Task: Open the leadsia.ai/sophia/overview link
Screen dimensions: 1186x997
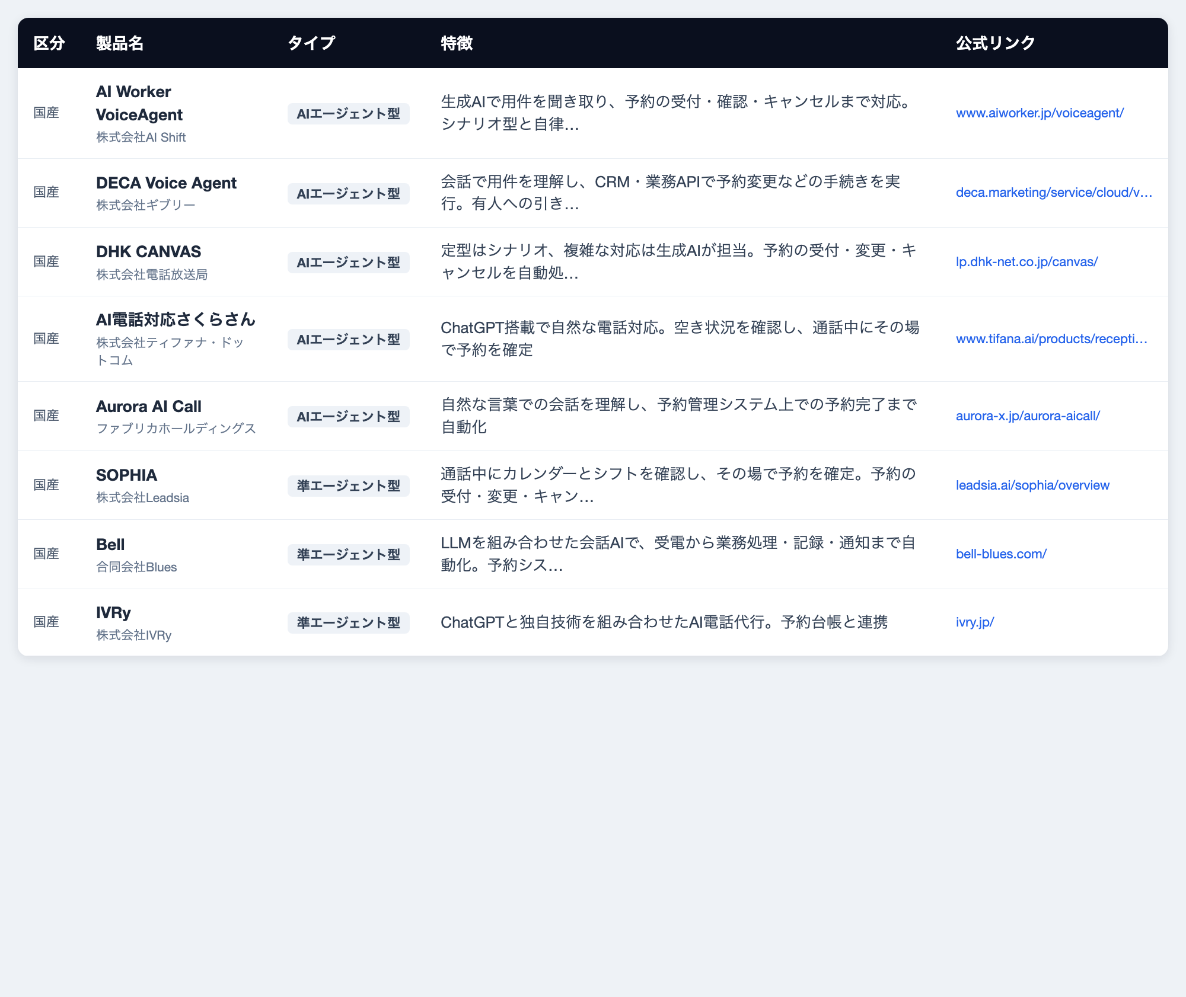Action: [x=1032, y=485]
